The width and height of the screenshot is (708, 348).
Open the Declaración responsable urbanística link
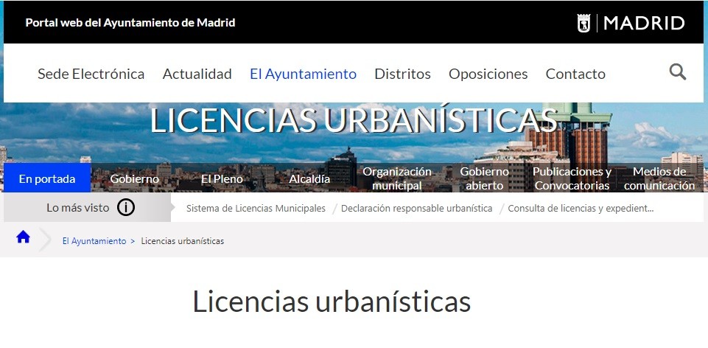(416, 209)
